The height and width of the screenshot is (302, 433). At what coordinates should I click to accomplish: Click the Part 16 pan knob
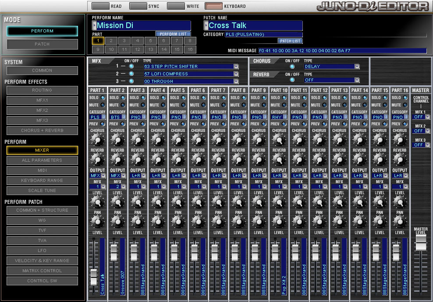(400, 222)
